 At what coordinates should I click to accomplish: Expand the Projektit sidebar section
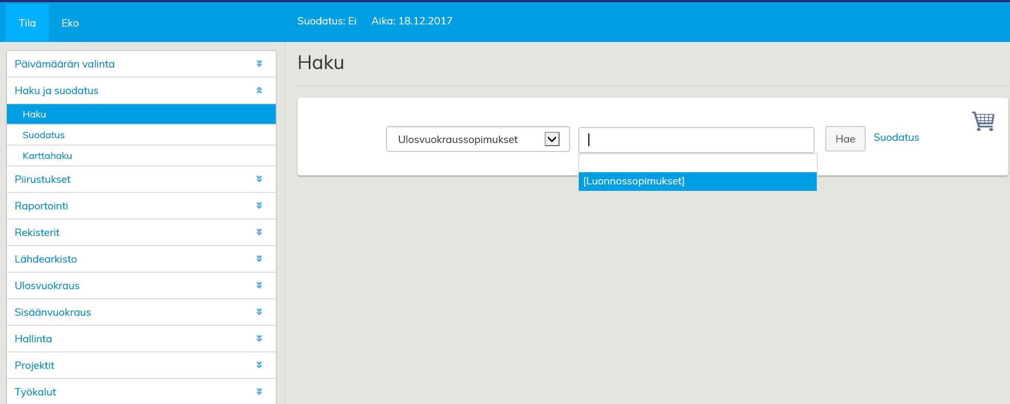(35, 365)
